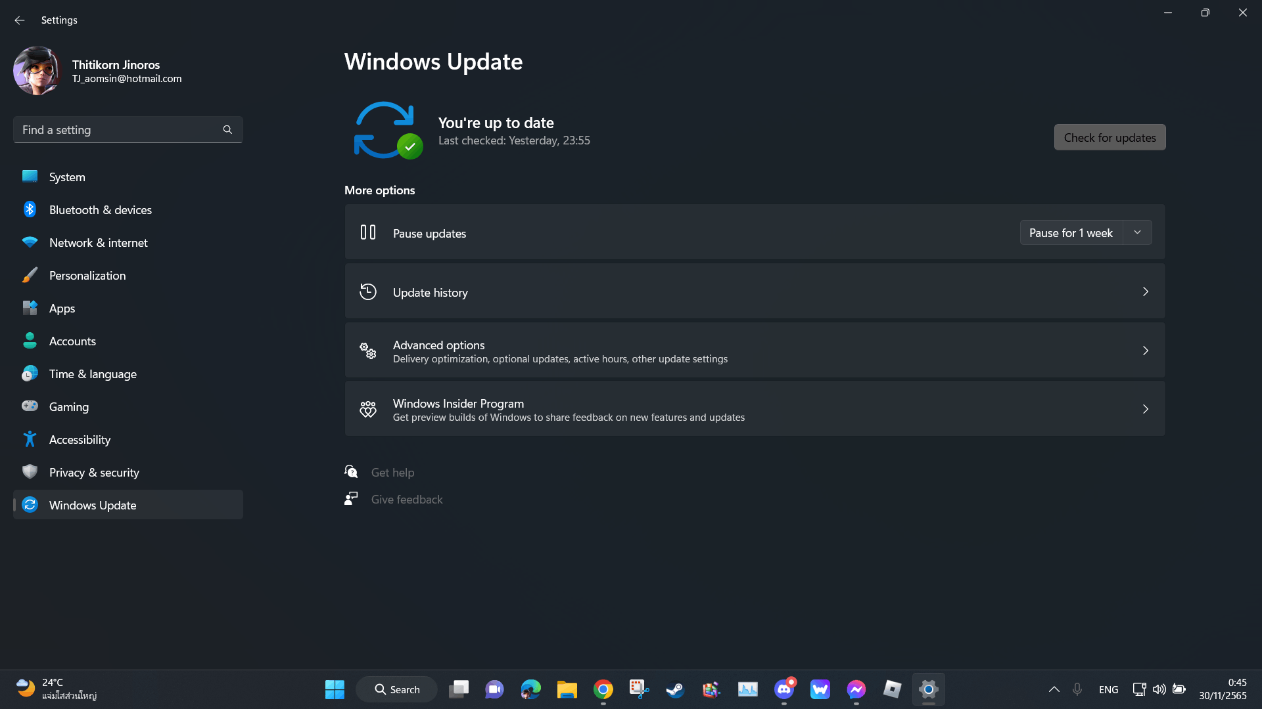Open the Gaming controller icon

tap(30, 406)
